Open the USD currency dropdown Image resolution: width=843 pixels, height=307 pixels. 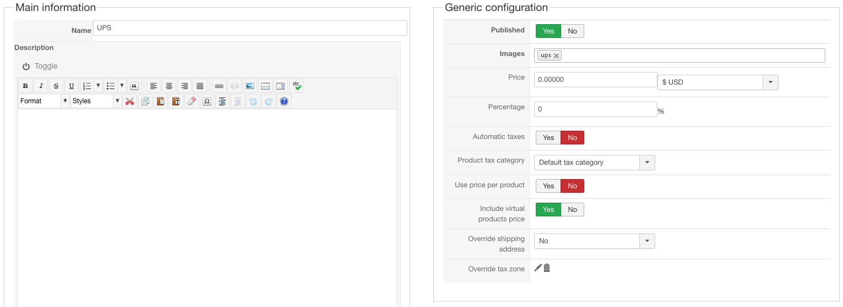click(770, 82)
